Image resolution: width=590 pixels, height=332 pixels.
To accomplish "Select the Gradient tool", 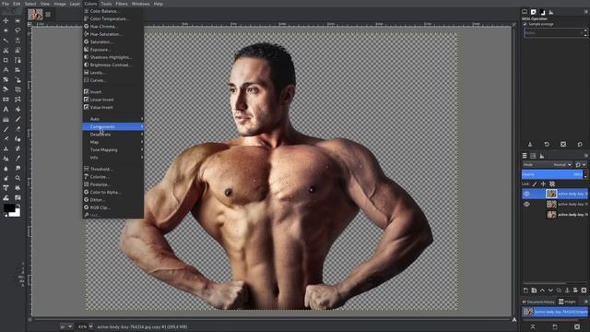I will (x=6, y=119).
